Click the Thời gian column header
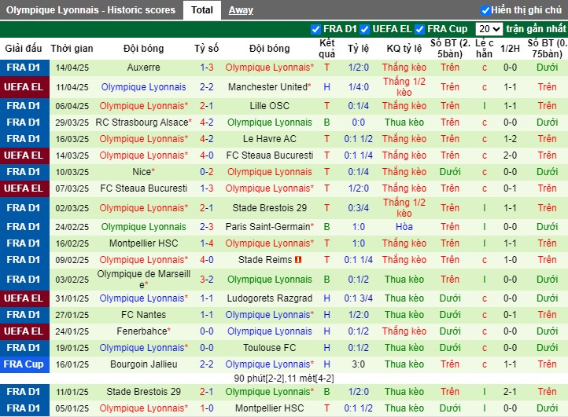Screen dimensions: 568x417 [72, 49]
